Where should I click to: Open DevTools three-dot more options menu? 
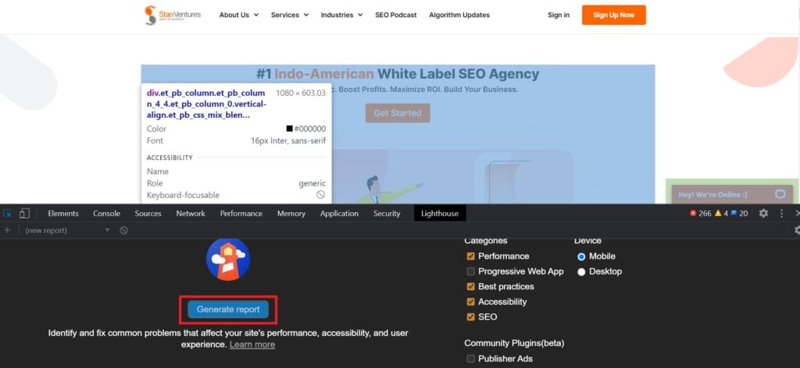point(781,214)
